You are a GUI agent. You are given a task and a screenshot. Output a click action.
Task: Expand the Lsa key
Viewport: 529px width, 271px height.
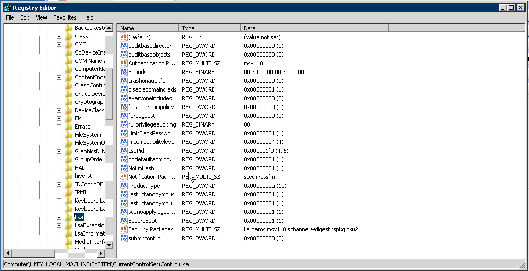pos(59,217)
